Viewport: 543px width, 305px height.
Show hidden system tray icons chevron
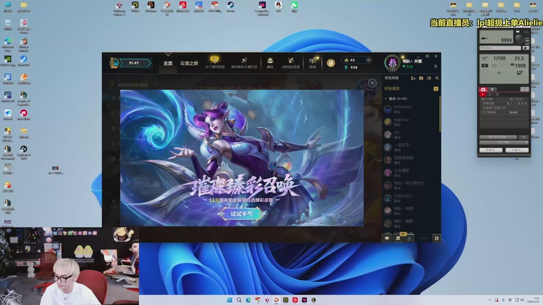coord(489,300)
